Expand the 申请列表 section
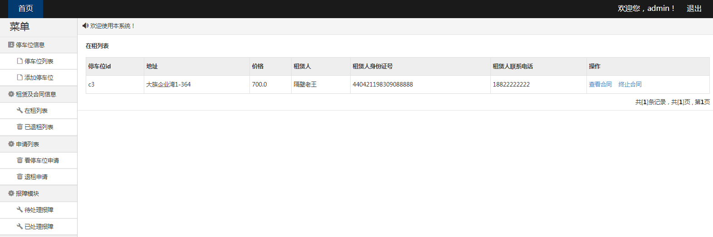Screen dimensions: 713x237 pyautogui.click(x=39, y=144)
